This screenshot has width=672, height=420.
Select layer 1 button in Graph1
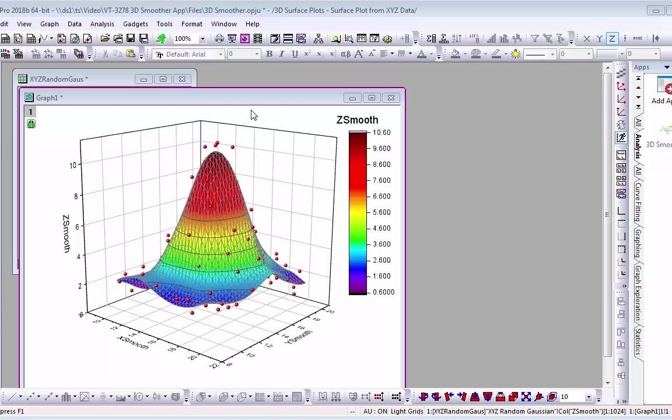tap(30, 112)
